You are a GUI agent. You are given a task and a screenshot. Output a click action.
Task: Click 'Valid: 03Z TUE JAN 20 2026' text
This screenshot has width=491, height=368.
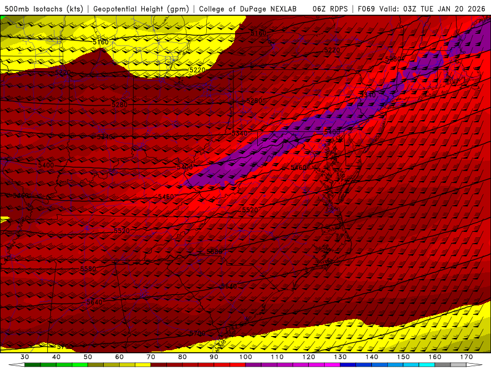(x=433, y=9)
